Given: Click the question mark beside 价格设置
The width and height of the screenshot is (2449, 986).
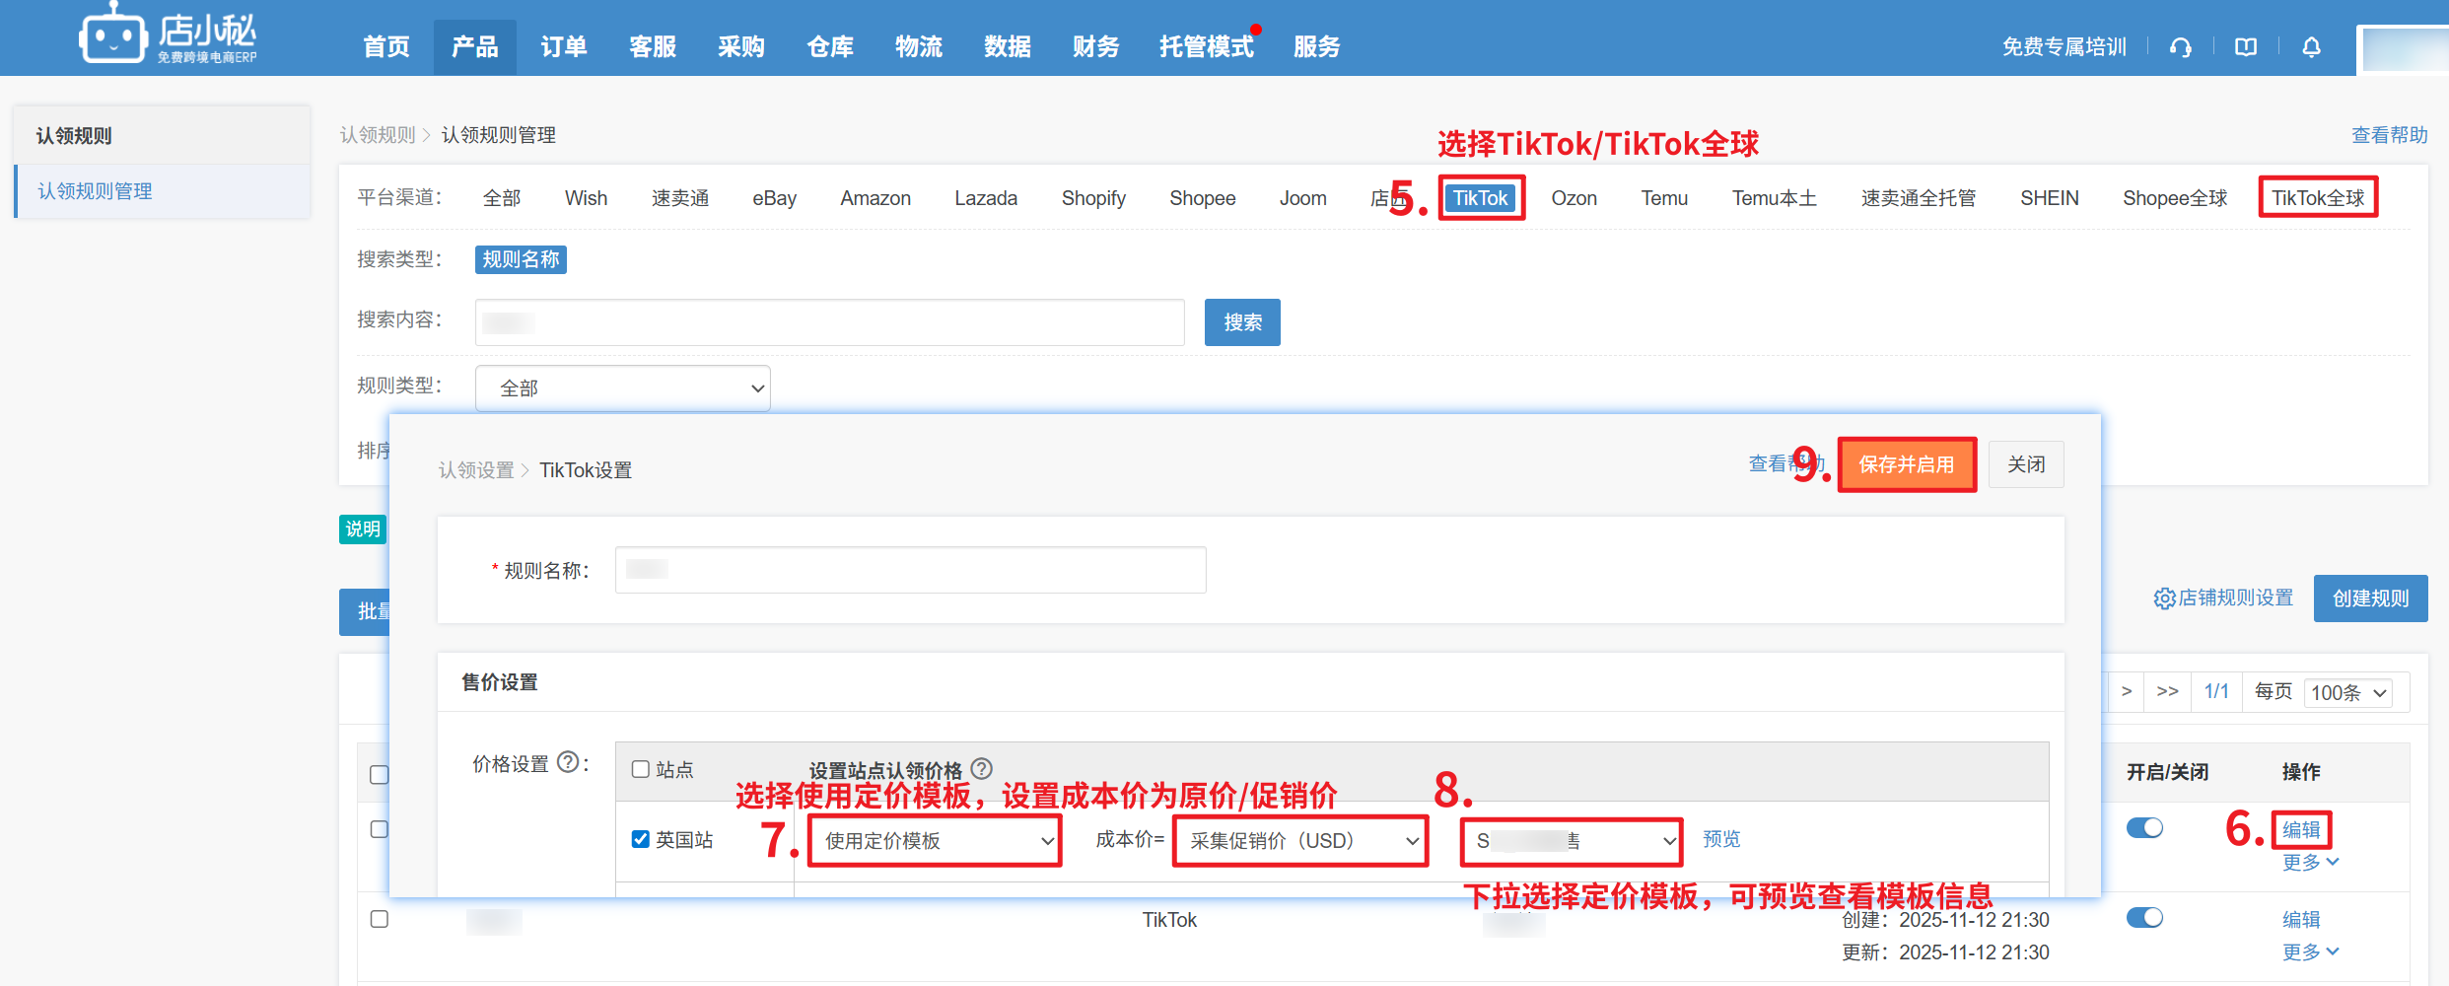Looking at the screenshot, I should pos(568,762).
